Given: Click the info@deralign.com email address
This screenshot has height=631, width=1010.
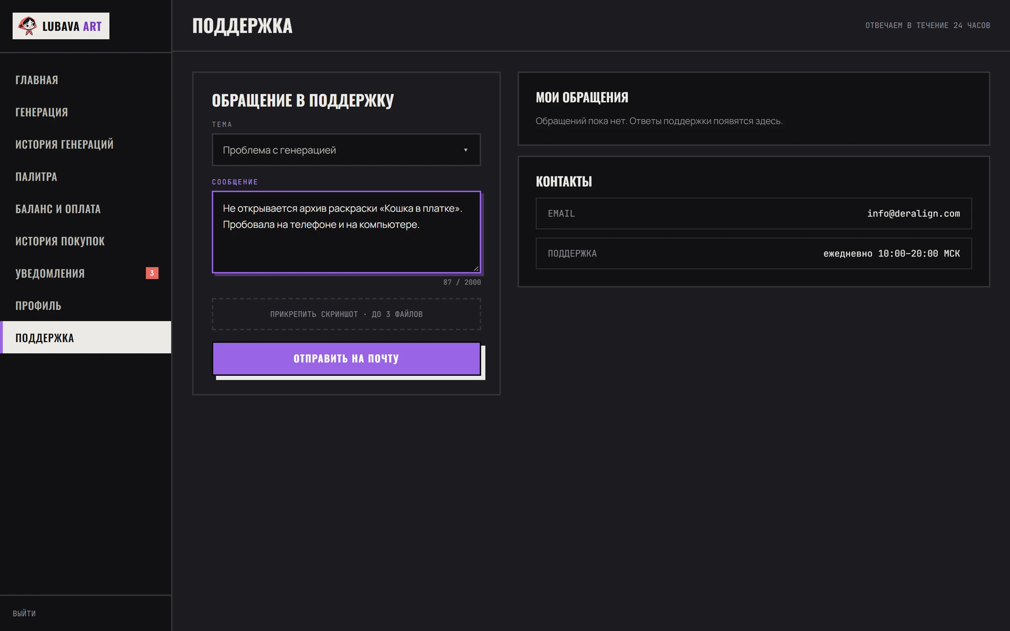Looking at the screenshot, I should point(913,213).
